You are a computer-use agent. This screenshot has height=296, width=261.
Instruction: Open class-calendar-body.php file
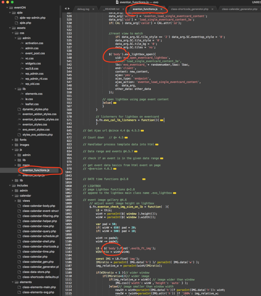[x=39, y=206]
